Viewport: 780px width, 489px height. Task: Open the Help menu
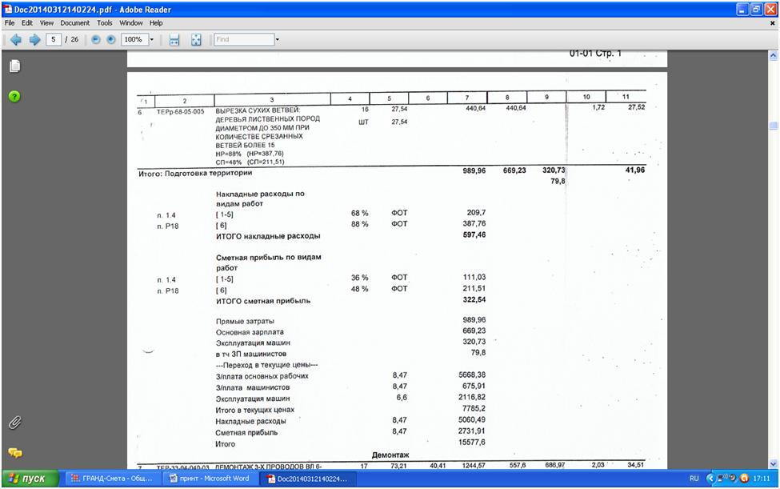tap(156, 23)
